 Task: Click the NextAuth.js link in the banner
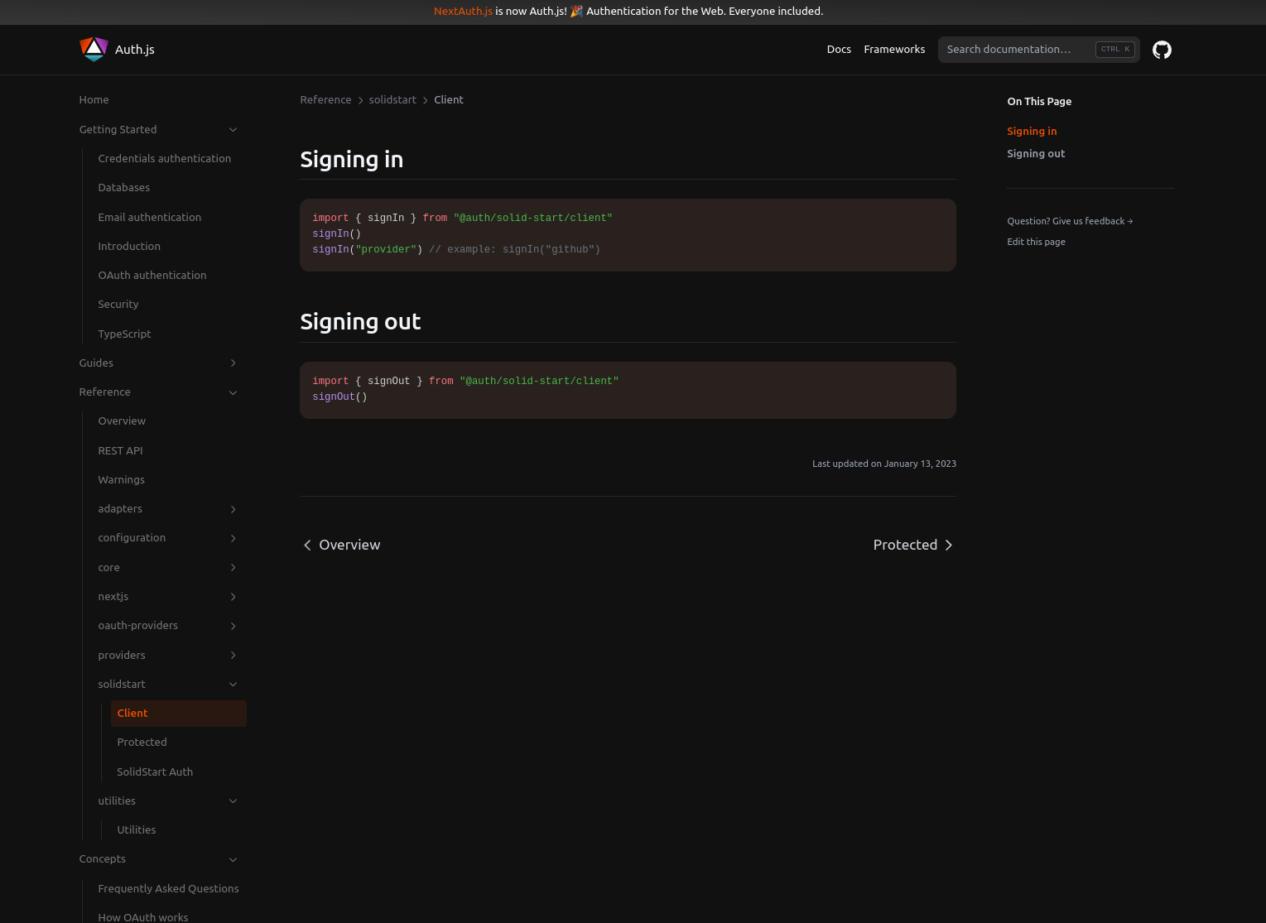463,11
